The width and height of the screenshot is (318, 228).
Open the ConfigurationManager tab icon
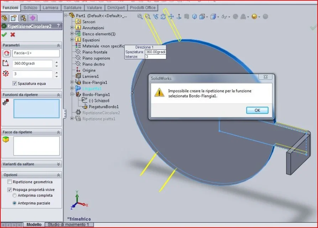click(23, 18)
